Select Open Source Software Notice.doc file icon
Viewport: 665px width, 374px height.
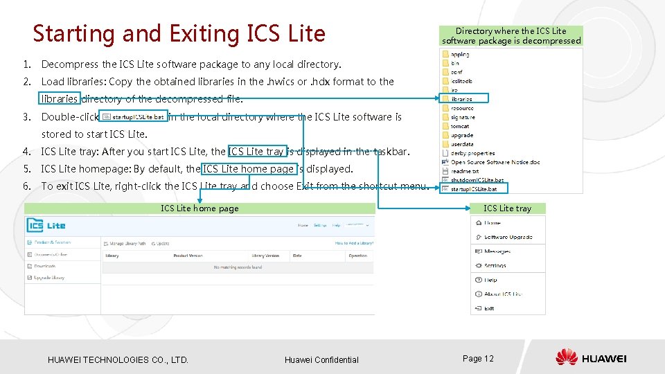(x=445, y=162)
